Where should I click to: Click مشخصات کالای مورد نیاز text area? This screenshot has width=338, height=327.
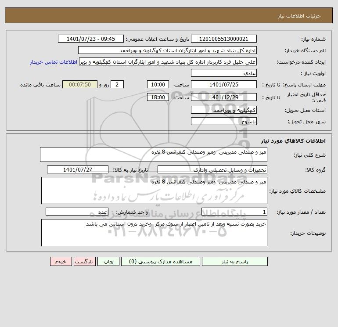click(154, 190)
